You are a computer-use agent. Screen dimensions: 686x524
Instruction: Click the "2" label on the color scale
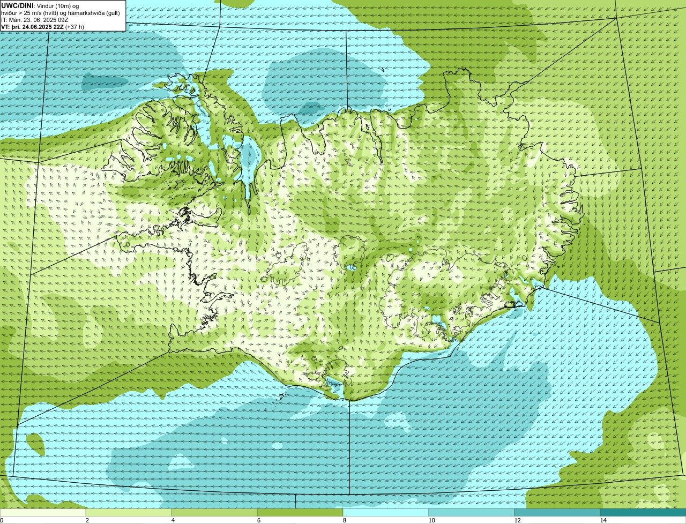[x=87, y=520]
